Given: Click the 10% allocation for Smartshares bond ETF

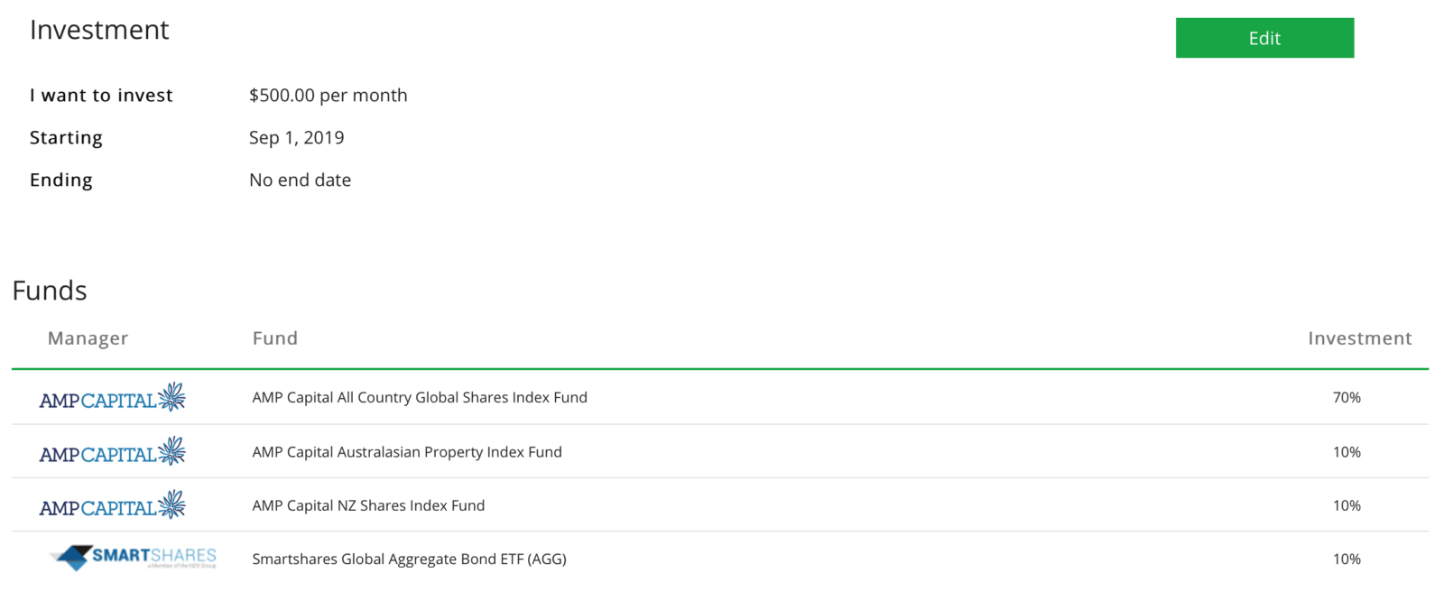Looking at the screenshot, I should point(1347,559).
